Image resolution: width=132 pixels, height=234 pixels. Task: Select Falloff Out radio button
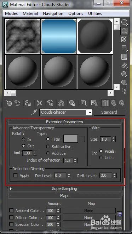23,146
